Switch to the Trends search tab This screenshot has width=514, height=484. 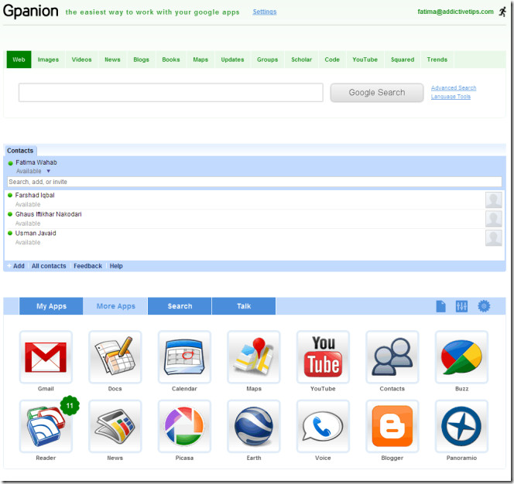pos(437,60)
